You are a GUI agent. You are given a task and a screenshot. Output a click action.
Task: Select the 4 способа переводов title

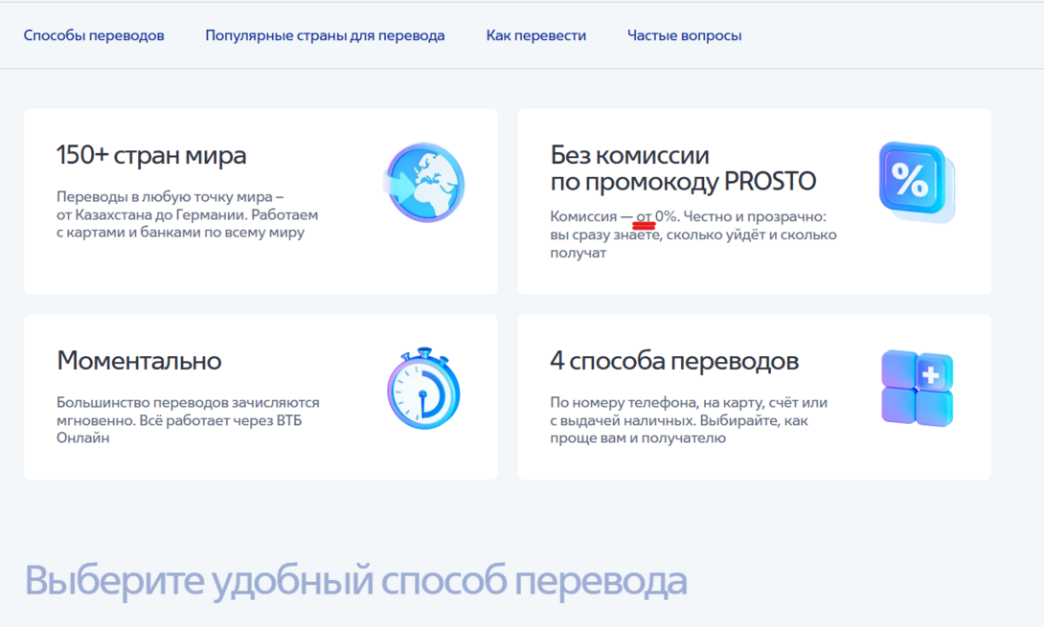(x=674, y=361)
